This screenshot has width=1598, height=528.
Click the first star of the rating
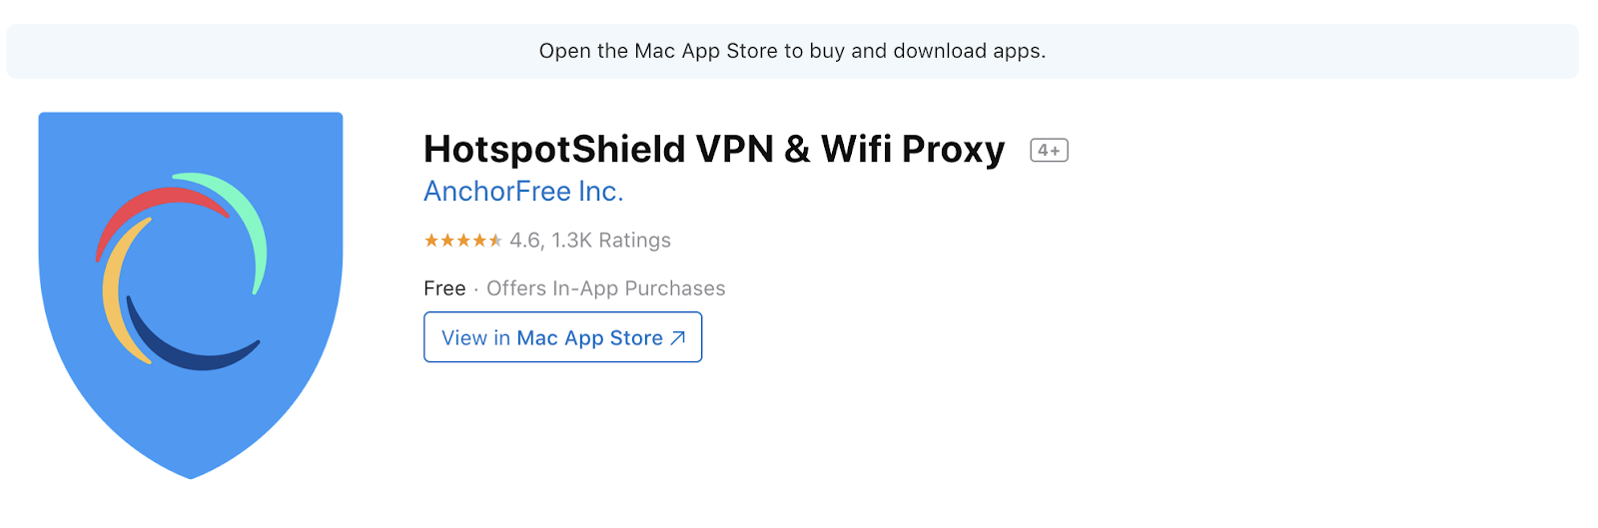[x=431, y=241]
